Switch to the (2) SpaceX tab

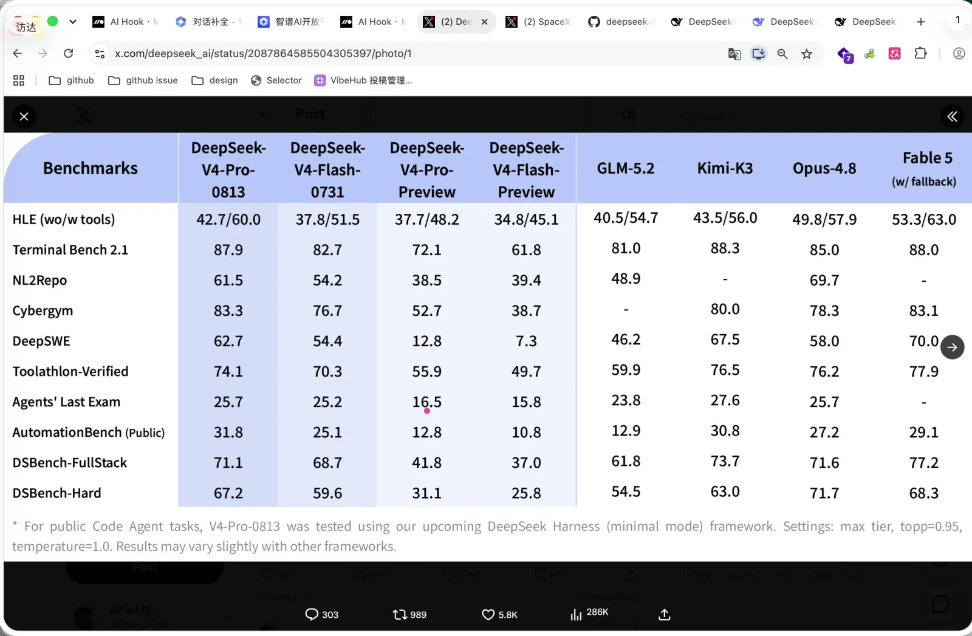(539, 22)
